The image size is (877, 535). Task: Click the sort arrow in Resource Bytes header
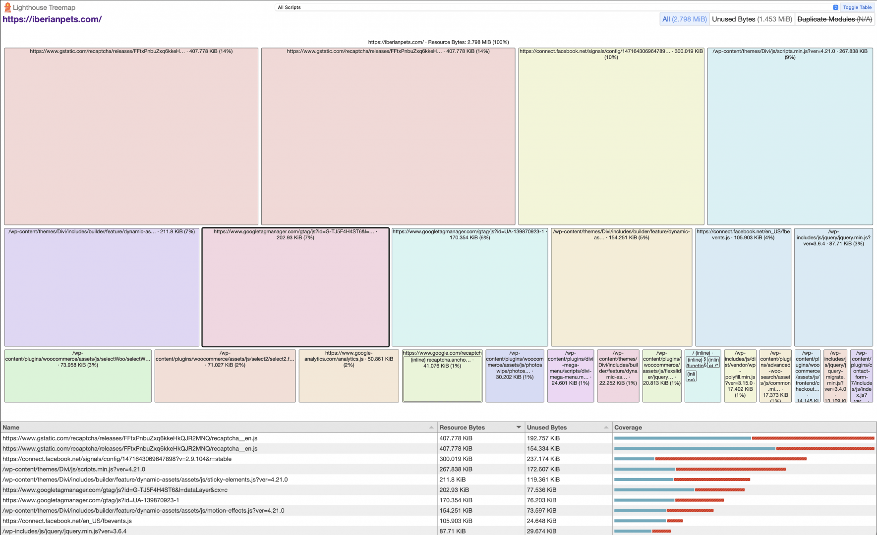pyautogui.click(x=519, y=428)
